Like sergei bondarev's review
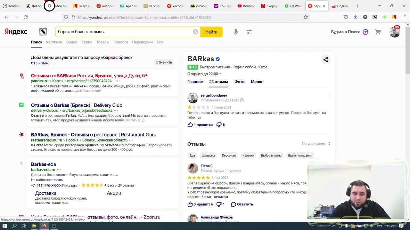410x230 pixels. click(200, 125)
